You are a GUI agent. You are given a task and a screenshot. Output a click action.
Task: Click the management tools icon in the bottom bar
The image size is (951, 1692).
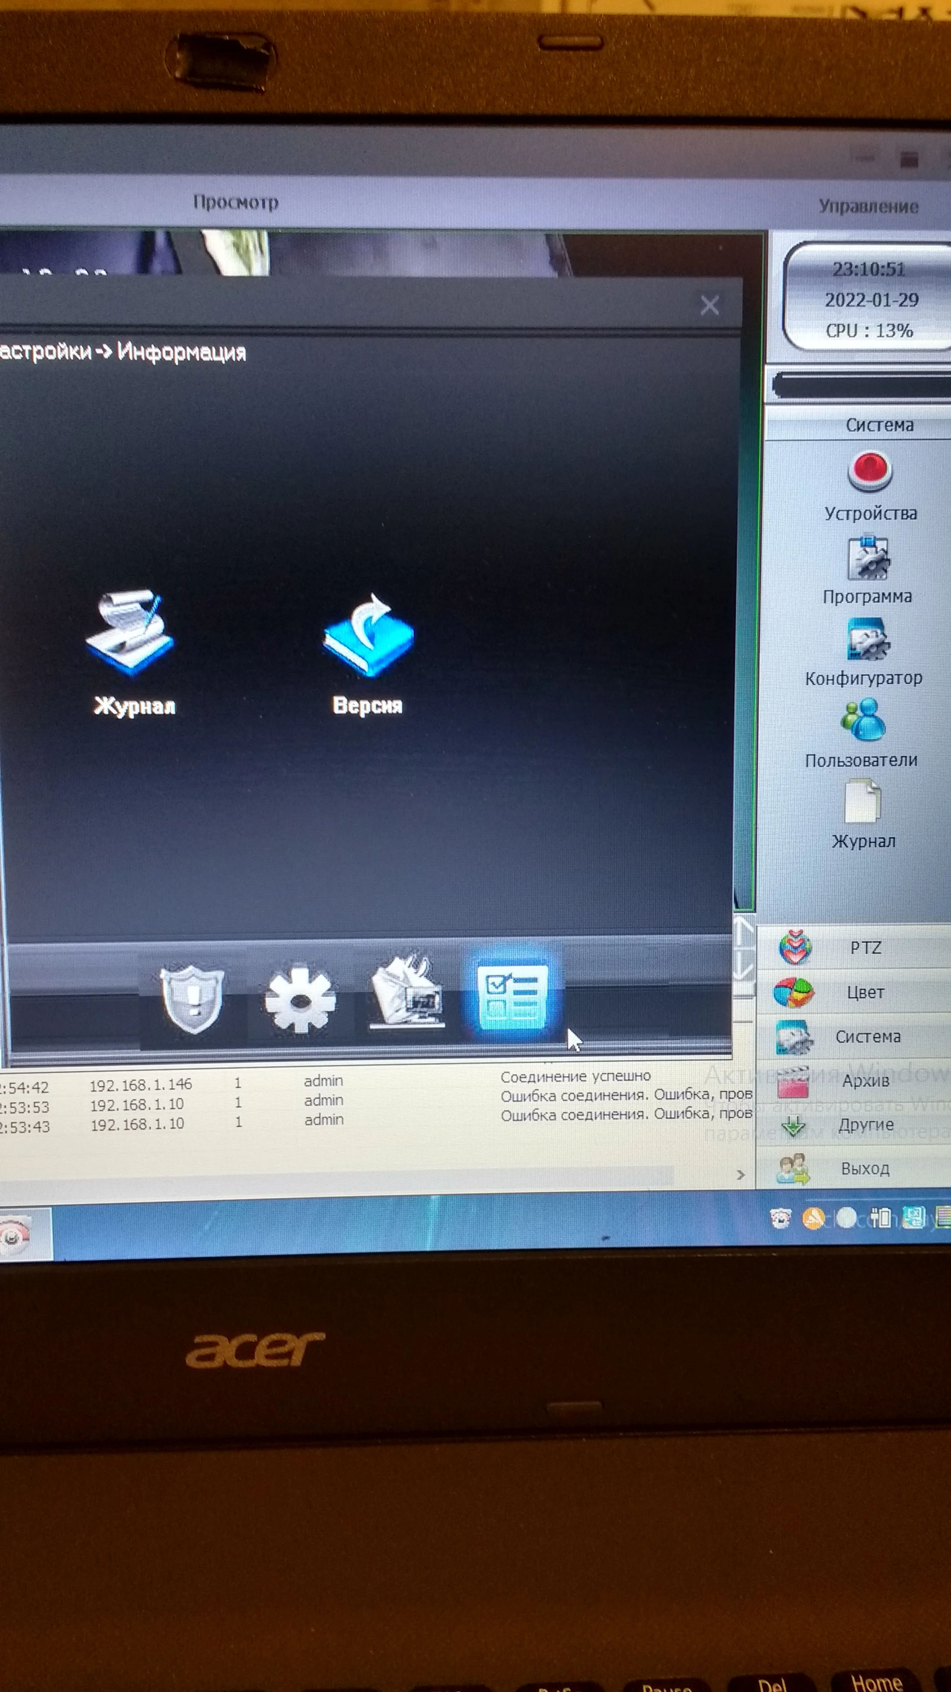tap(408, 994)
